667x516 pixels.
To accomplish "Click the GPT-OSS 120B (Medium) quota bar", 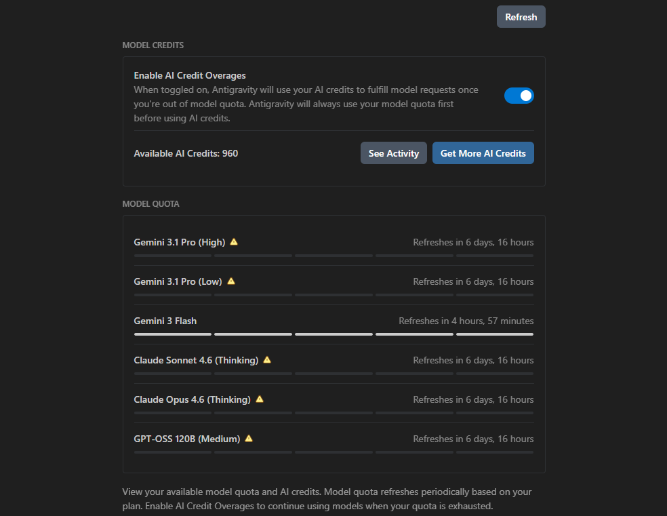I will 333,452.
